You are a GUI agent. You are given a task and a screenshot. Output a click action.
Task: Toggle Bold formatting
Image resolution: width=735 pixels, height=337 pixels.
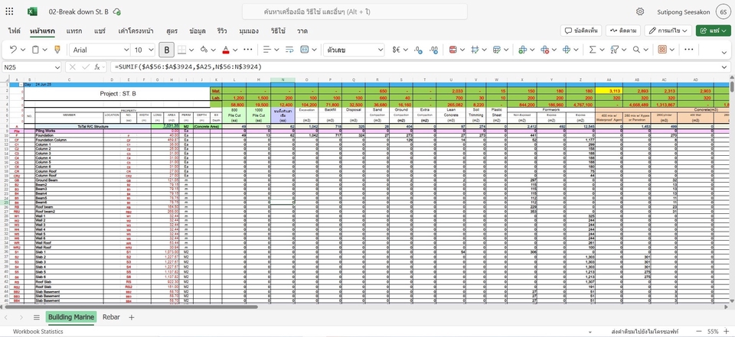[x=167, y=50]
